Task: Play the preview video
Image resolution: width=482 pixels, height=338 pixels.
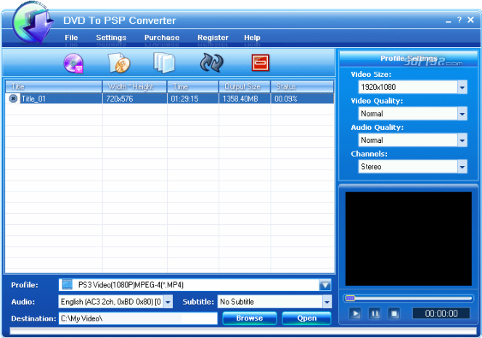Action: point(356,314)
